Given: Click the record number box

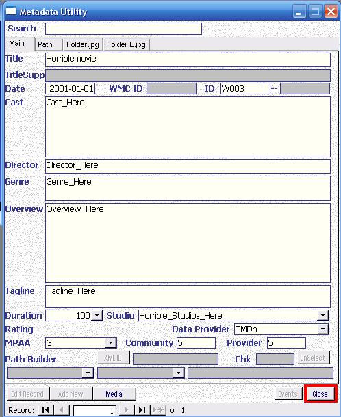Looking at the screenshot, I should coord(95,410).
